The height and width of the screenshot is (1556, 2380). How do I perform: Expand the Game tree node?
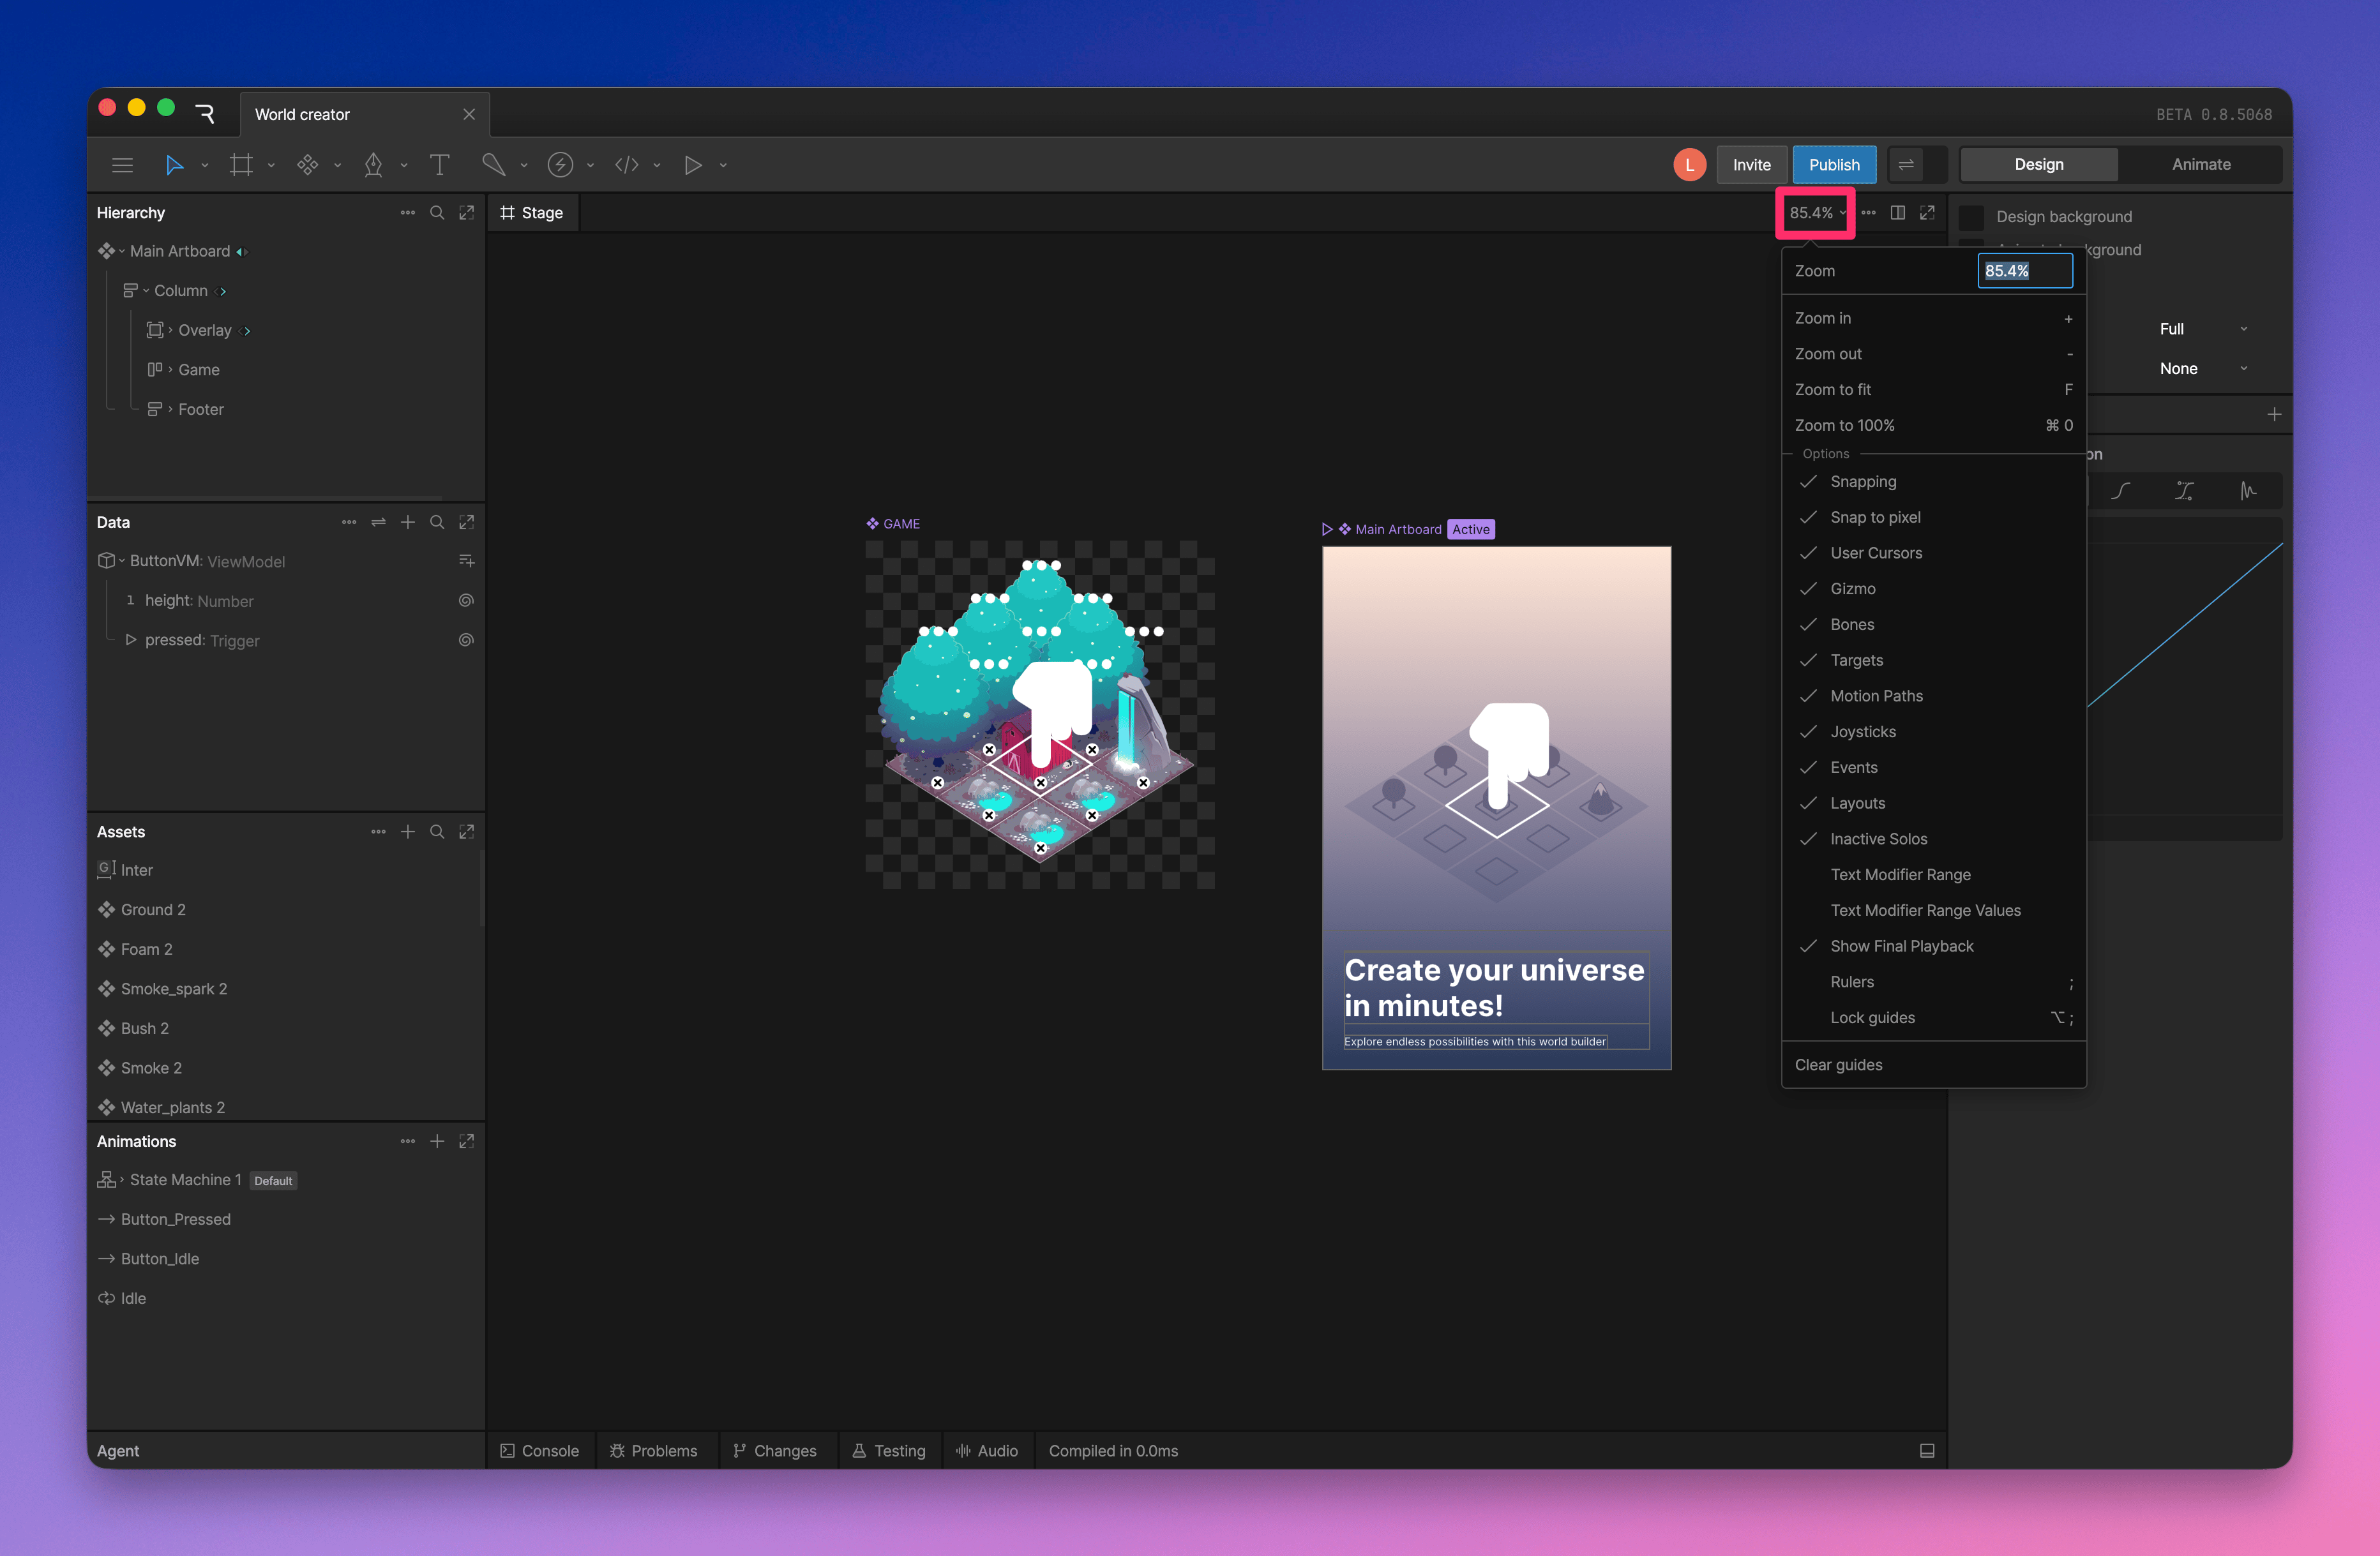point(170,370)
